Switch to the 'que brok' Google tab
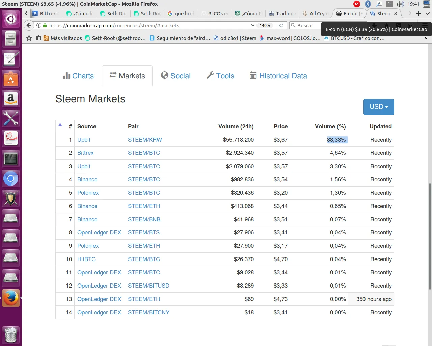The image size is (432, 346). 181,14
